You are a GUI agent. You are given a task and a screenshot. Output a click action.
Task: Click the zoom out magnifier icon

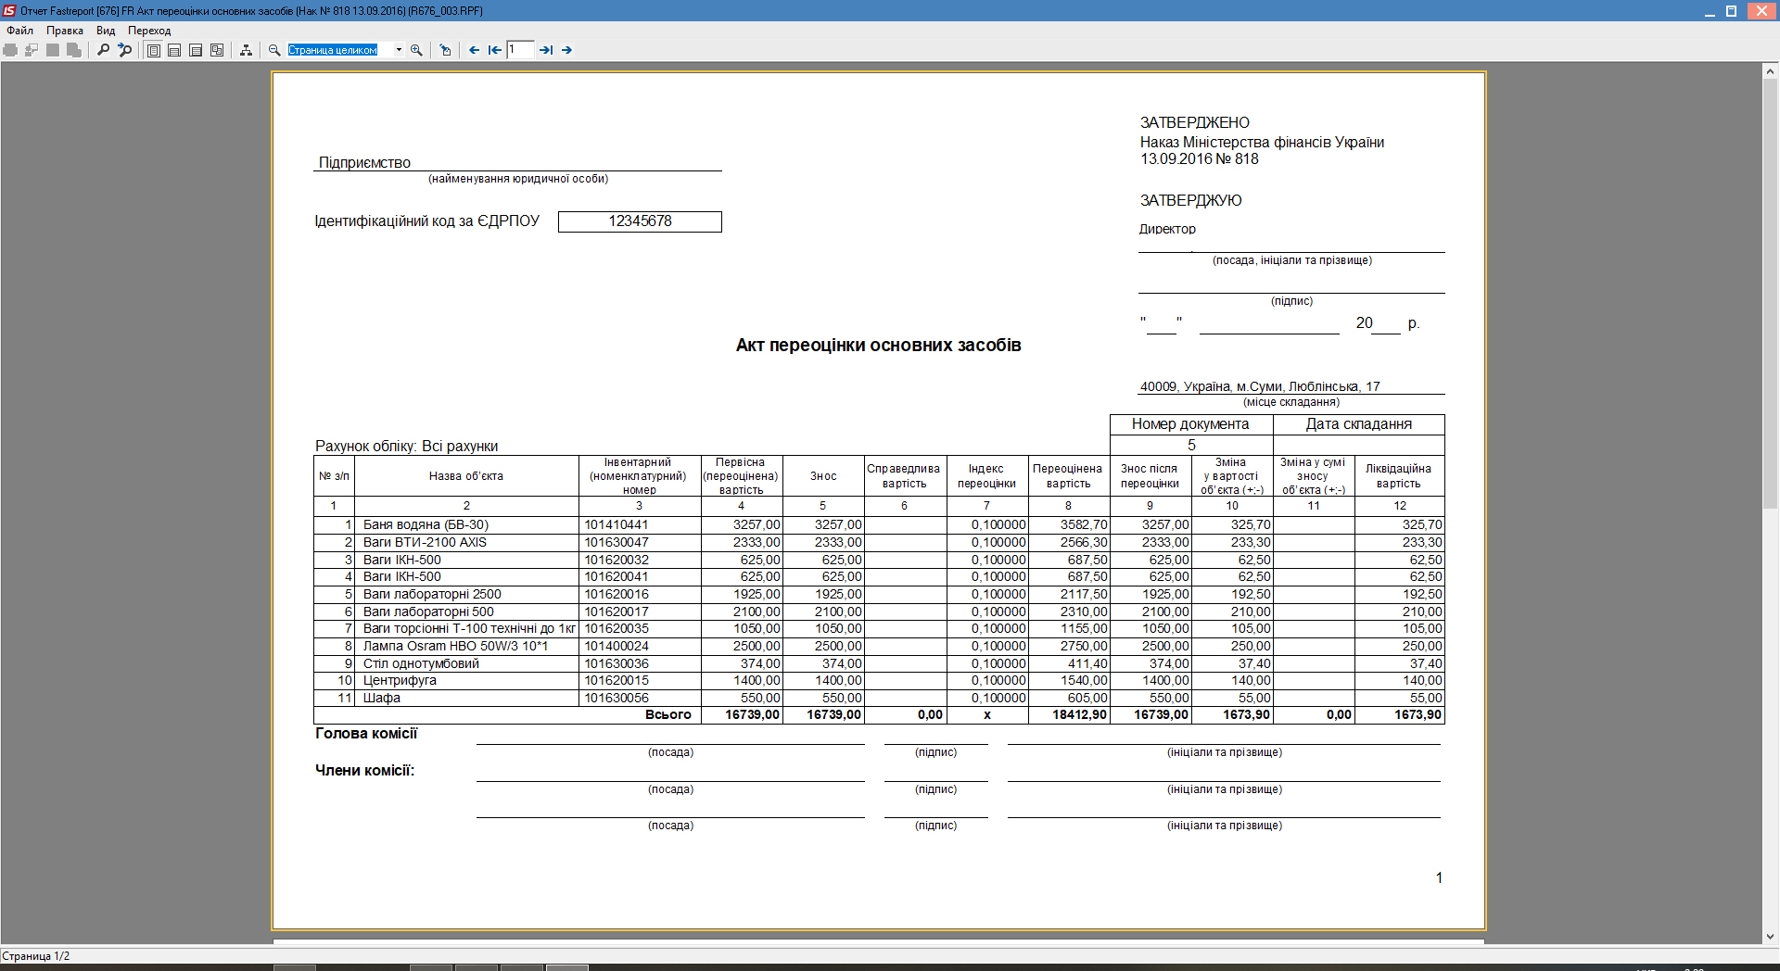[x=274, y=50]
